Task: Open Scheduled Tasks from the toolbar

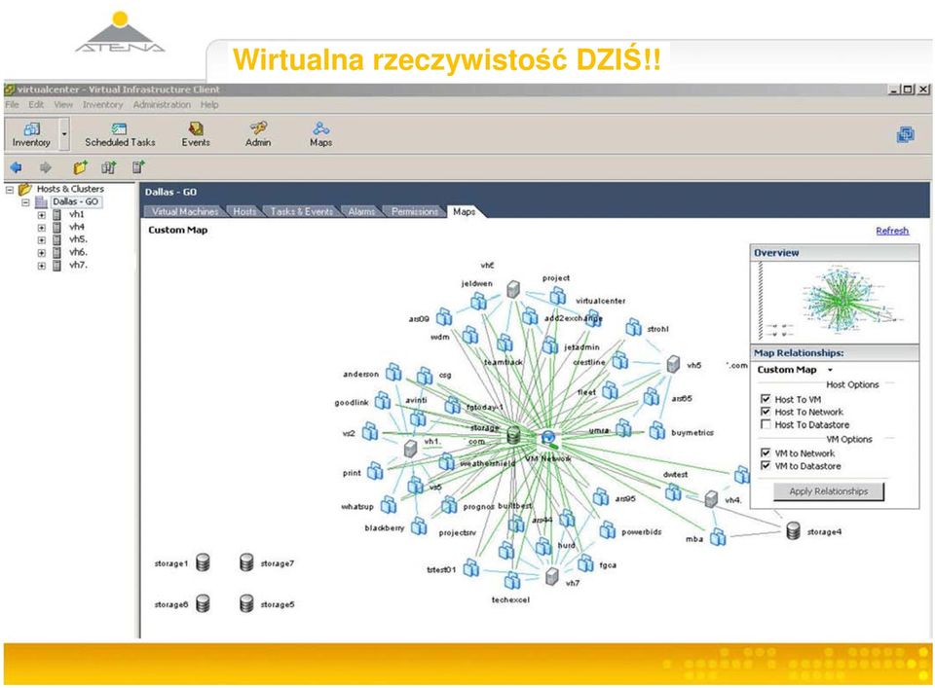Action: pyautogui.click(x=120, y=134)
